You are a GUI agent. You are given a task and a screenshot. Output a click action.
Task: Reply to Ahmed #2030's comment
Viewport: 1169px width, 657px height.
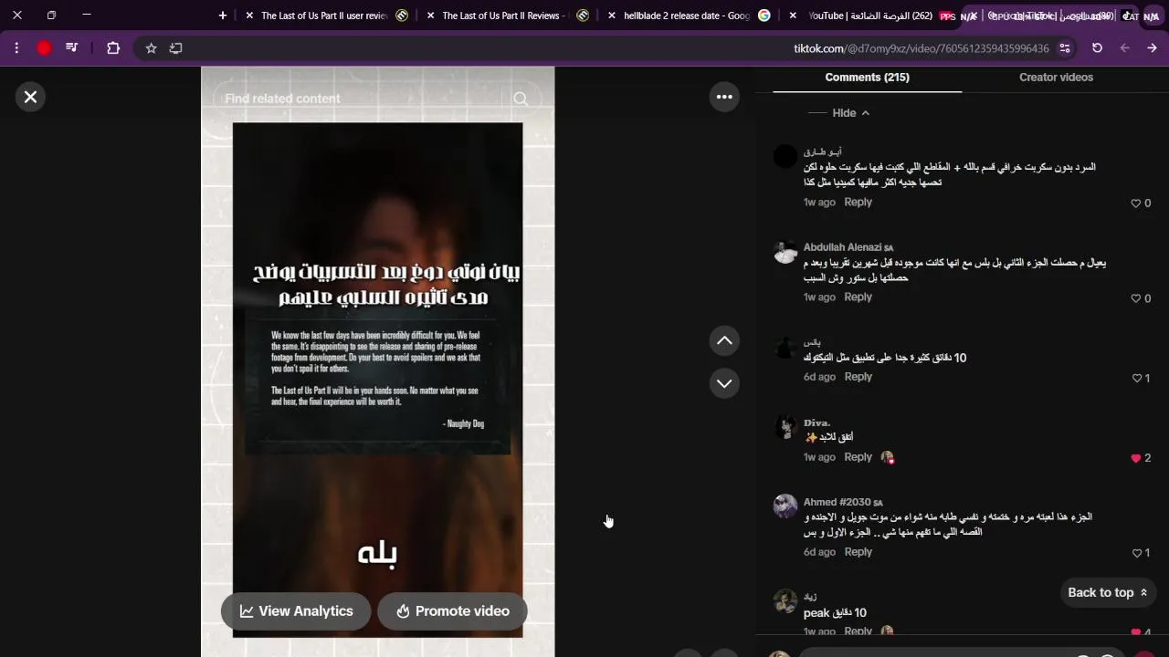point(858,552)
